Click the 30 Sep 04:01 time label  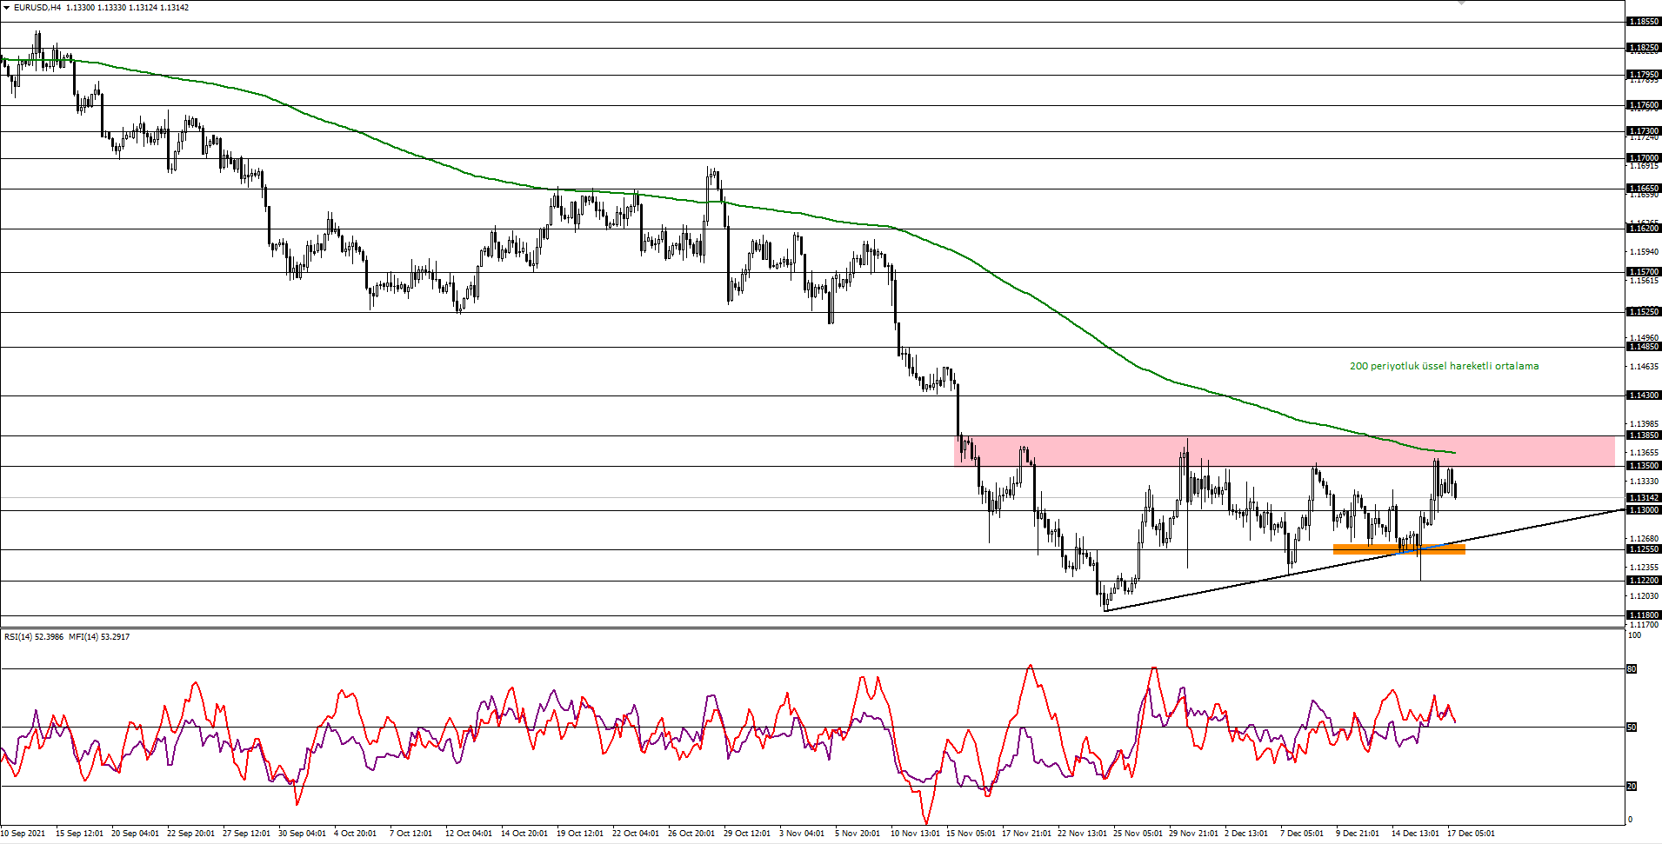tap(302, 834)
